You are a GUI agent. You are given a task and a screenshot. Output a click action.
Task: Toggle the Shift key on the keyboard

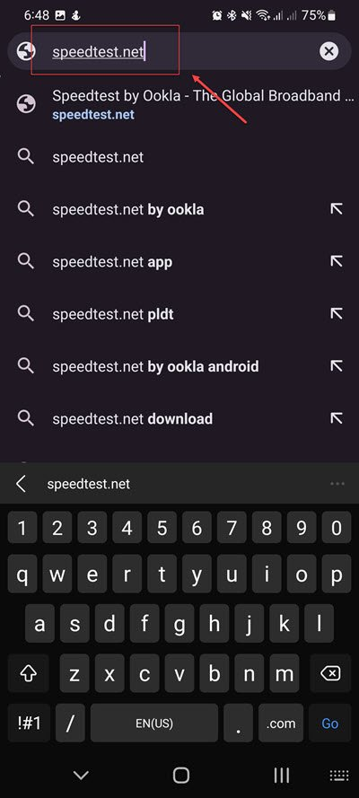click(x=29, y=674)
